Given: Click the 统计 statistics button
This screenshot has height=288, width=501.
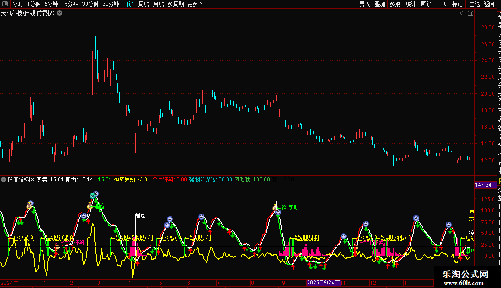Looking at the screenshot, I should click(x=411, y=4).
